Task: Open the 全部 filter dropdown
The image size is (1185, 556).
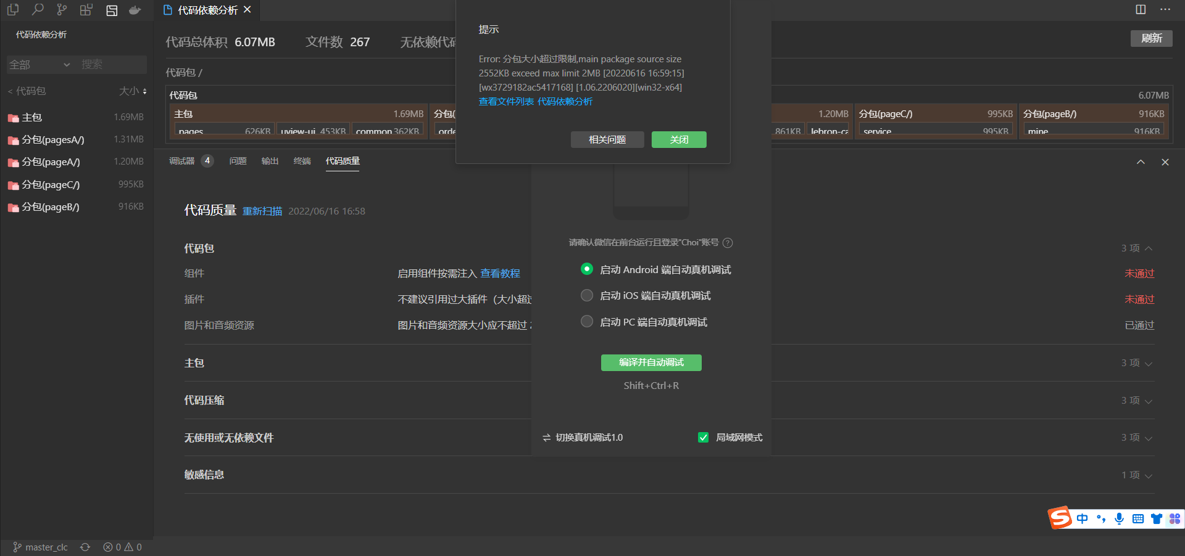Action: (39, 65)
